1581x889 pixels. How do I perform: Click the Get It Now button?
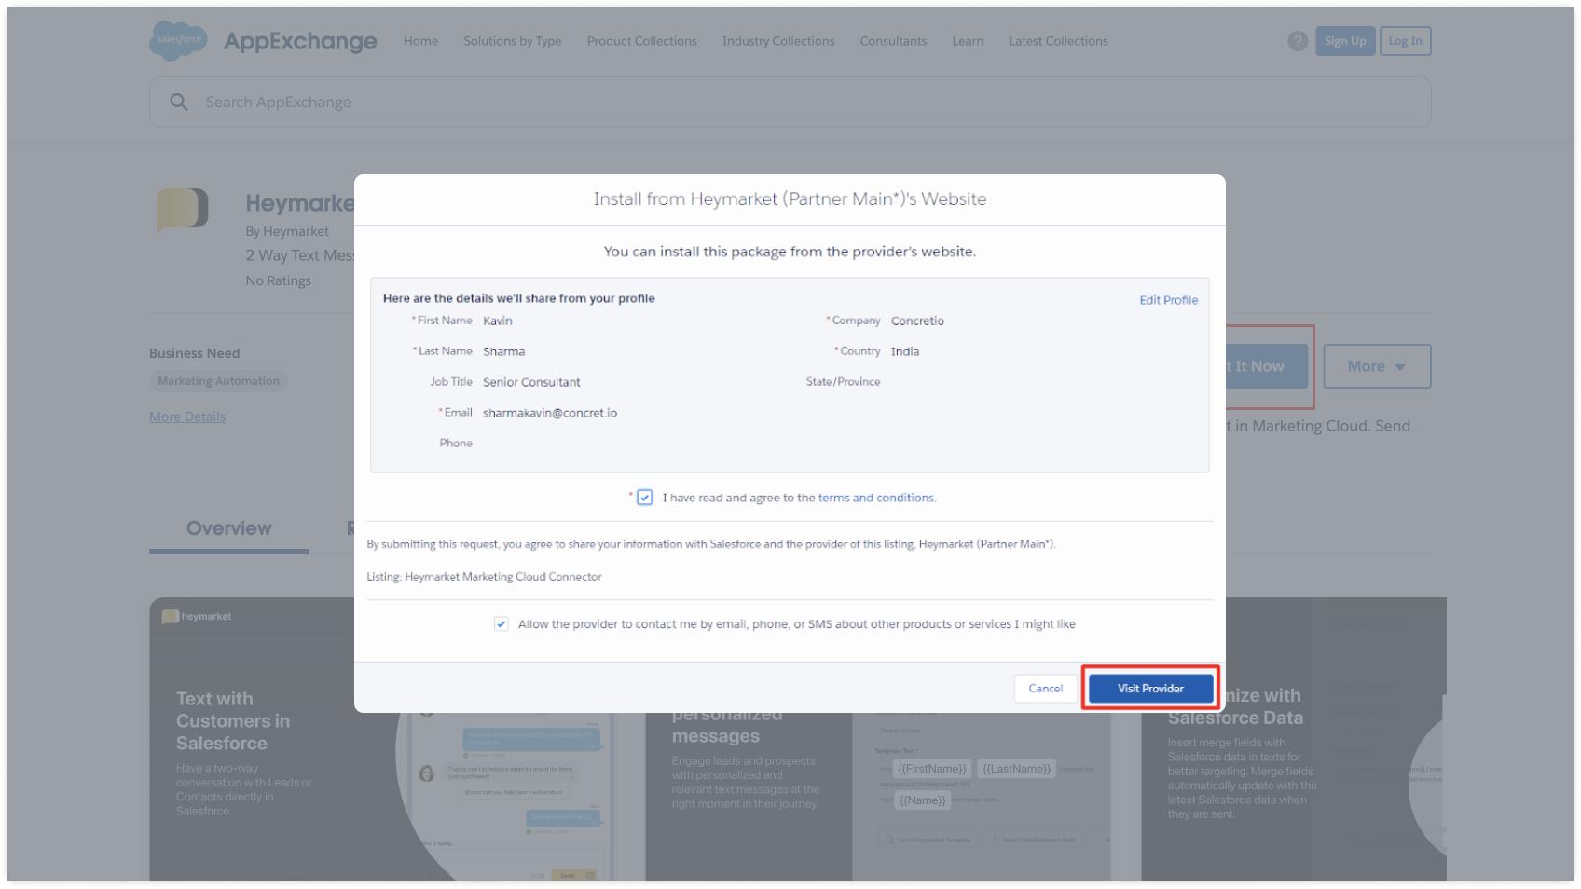[1266, 366]
